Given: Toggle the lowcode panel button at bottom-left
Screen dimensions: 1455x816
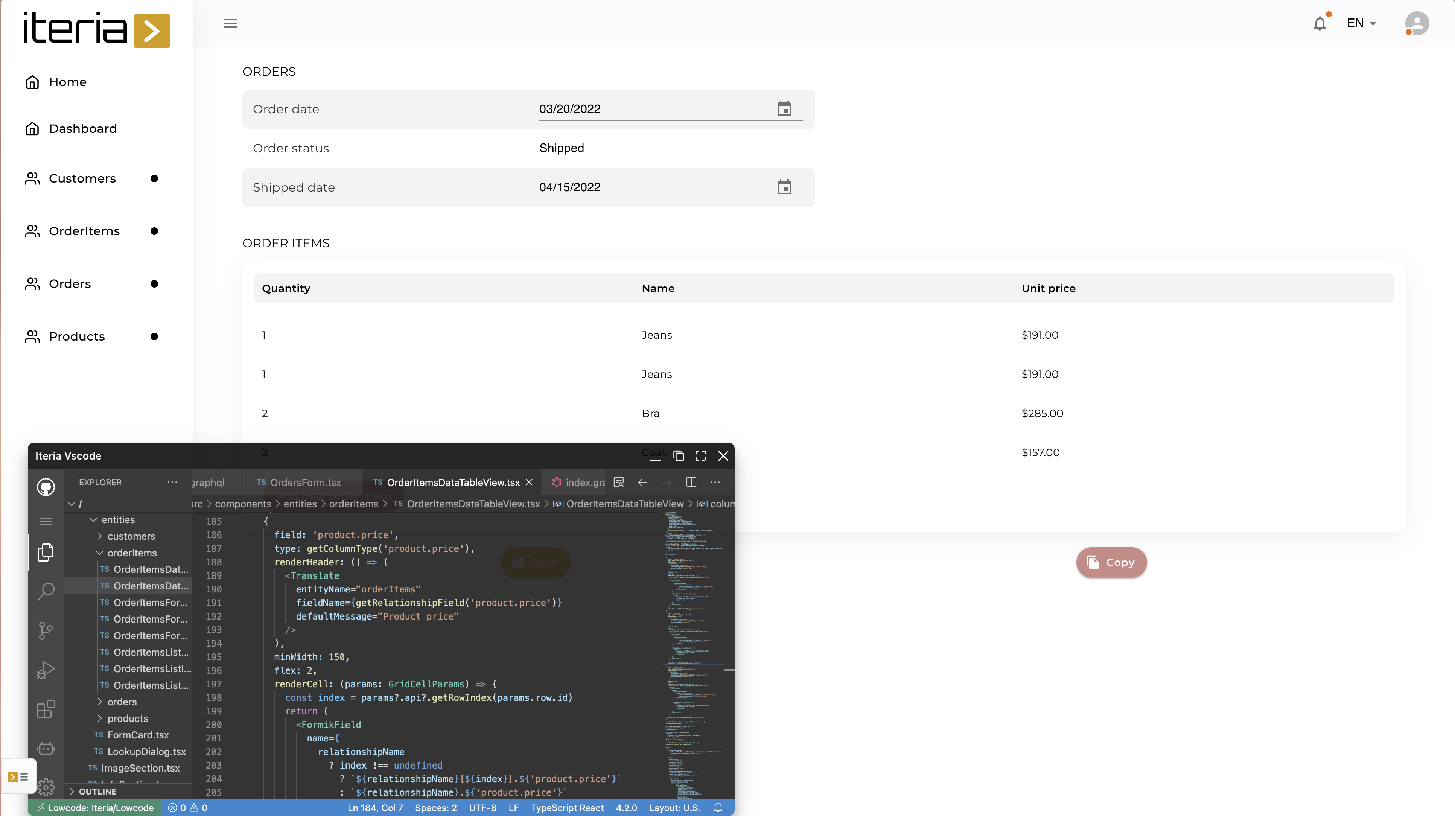Looking at the screenshot, I should (x=18, y=777).
